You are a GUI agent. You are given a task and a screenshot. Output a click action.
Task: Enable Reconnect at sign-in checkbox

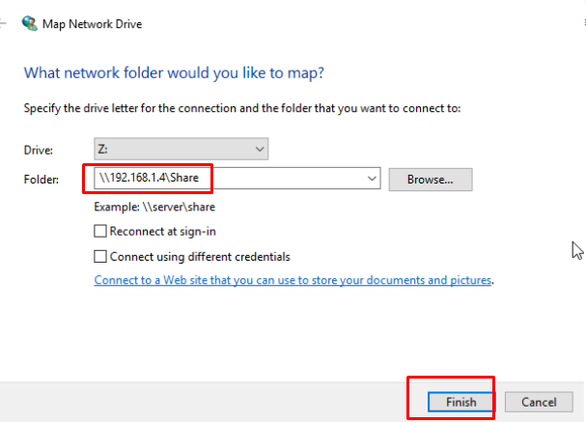click(100, 232)
